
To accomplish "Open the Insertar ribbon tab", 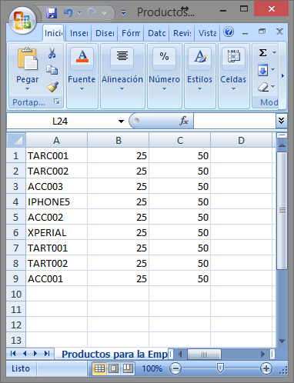I will (79, 33).
